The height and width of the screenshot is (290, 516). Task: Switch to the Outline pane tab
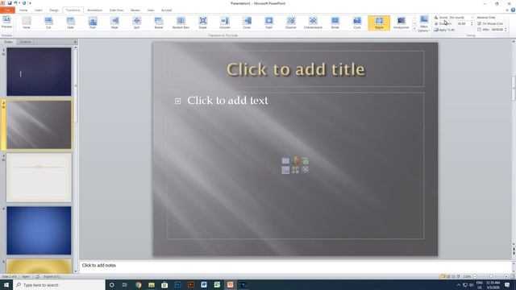click(25, 42)
